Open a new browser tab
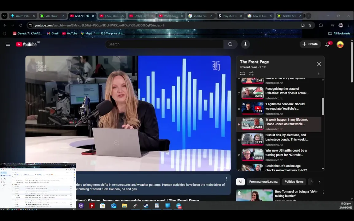 point(308,16)
